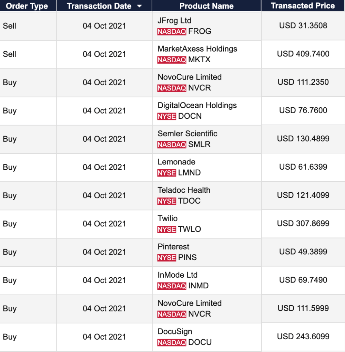Click the NASDAQ badge beside FROG

pos(172,32)
